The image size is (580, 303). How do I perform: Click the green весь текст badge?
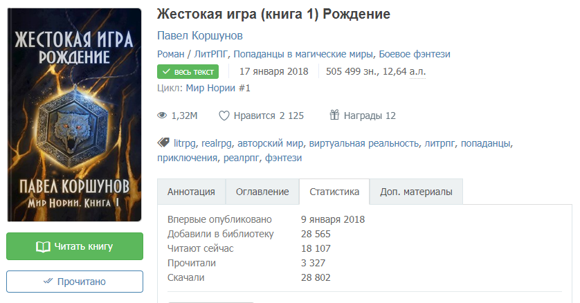coord(188,71)
